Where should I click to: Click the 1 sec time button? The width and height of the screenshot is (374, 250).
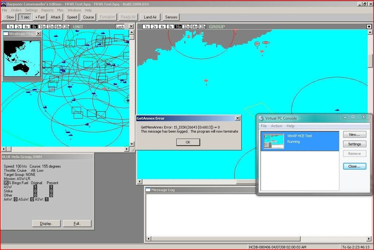pyautogui.click(x=25, y=17)
